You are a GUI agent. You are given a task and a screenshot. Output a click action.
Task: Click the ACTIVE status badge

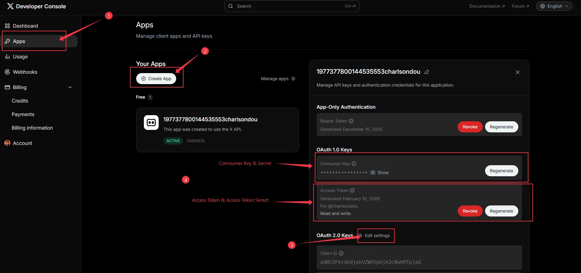pos(173,141)
